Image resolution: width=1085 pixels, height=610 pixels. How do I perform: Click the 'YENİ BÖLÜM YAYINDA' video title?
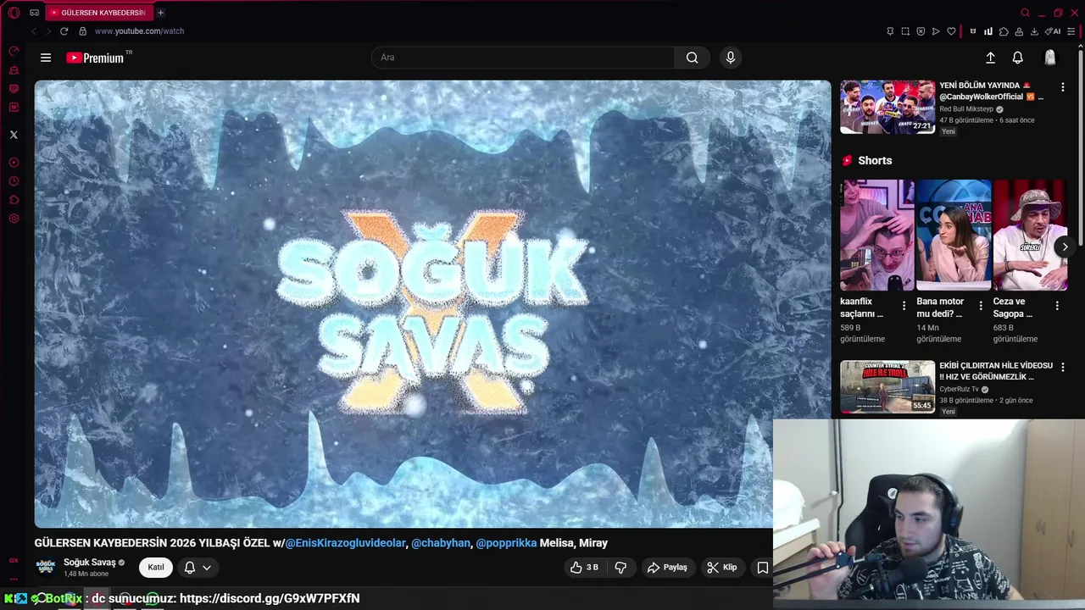(993, 91)
